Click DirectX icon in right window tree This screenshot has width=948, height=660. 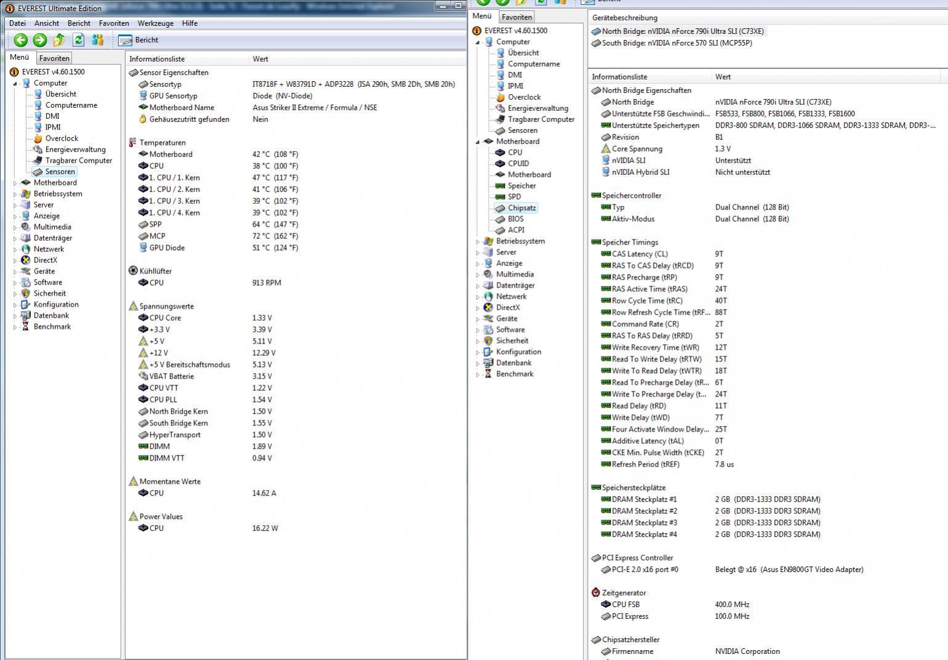488,308
